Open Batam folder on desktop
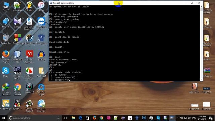The width and height of the screenshot is (215, 121). pyautogui.click(x=207, y=55)
